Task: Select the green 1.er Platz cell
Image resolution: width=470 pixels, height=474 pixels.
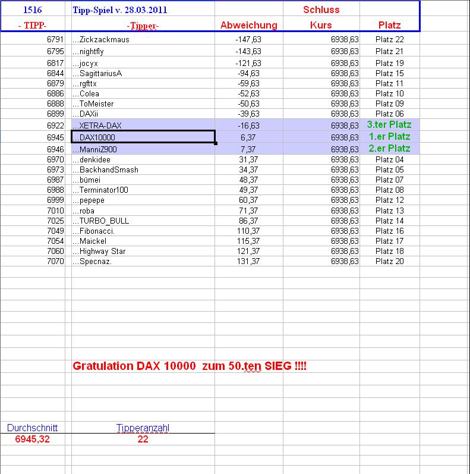Action: coord(390,137)
